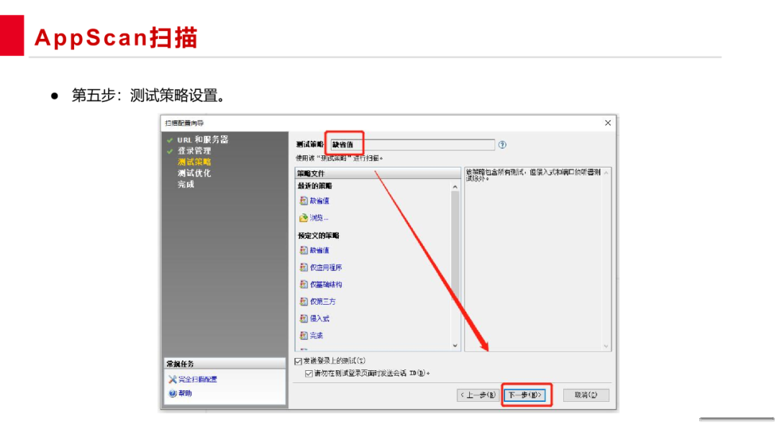
Task: Toggle the 发送登录上的测试 checkbox
Action: 299,362
